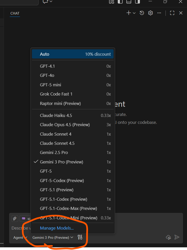
Task: Open chat history clock icon
Action: (142, 13)
